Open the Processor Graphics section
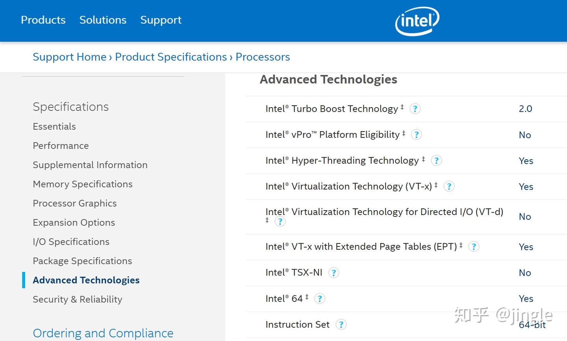This screenshot has height=341, width=567. (74, 203)
